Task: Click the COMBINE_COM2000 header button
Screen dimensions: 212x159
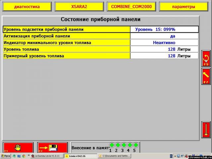Action: (132, 7)
